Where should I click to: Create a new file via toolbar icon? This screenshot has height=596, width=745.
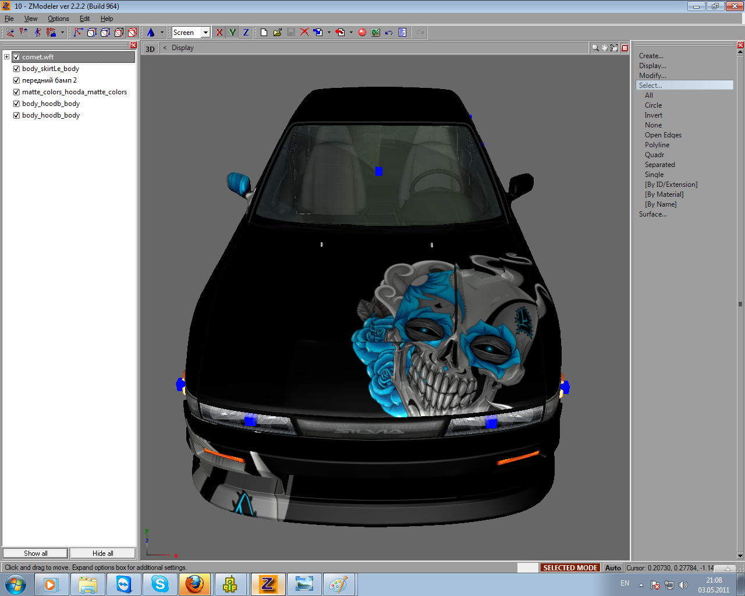(264, 33)
